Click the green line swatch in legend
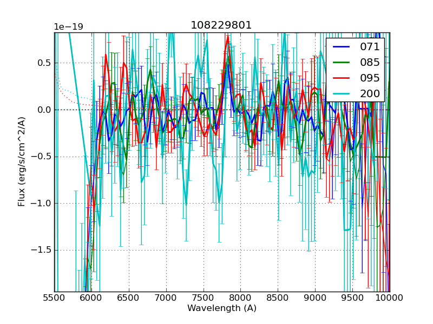Viewport: 433px width, 324px height. 341,62
